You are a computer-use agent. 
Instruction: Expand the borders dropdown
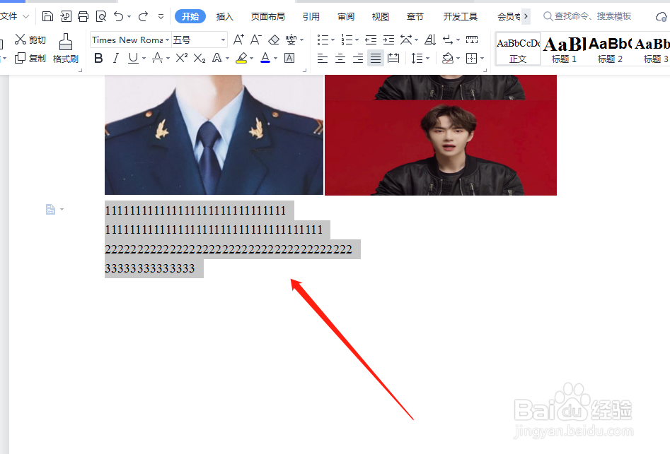(x=483, y=58)
